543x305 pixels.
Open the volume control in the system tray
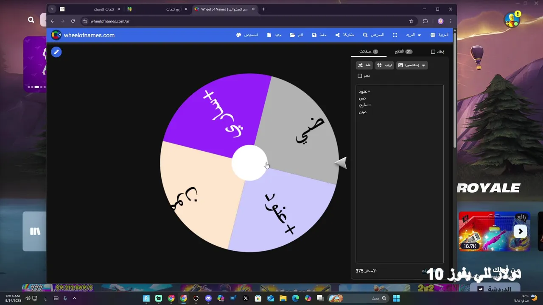(x=28, y=298)
